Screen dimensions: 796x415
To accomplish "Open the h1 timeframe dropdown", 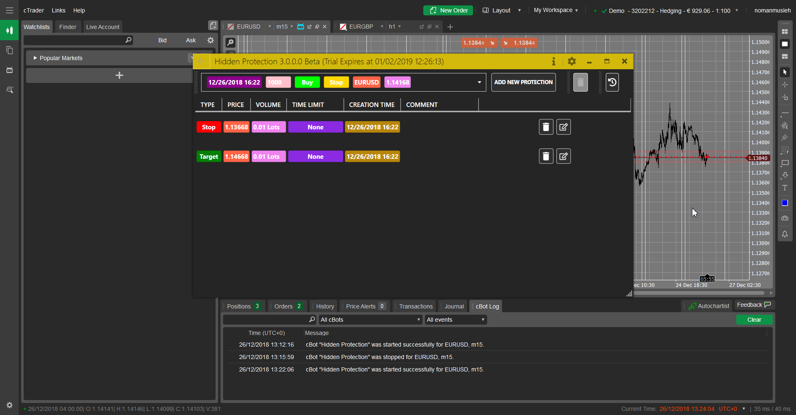I will (x=400, y=27).
